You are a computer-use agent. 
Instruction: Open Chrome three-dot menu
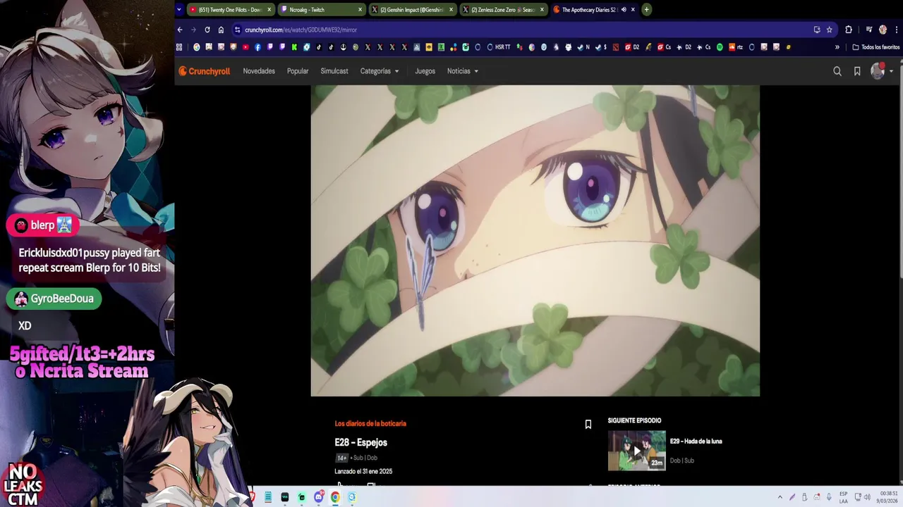click(895, 30)
